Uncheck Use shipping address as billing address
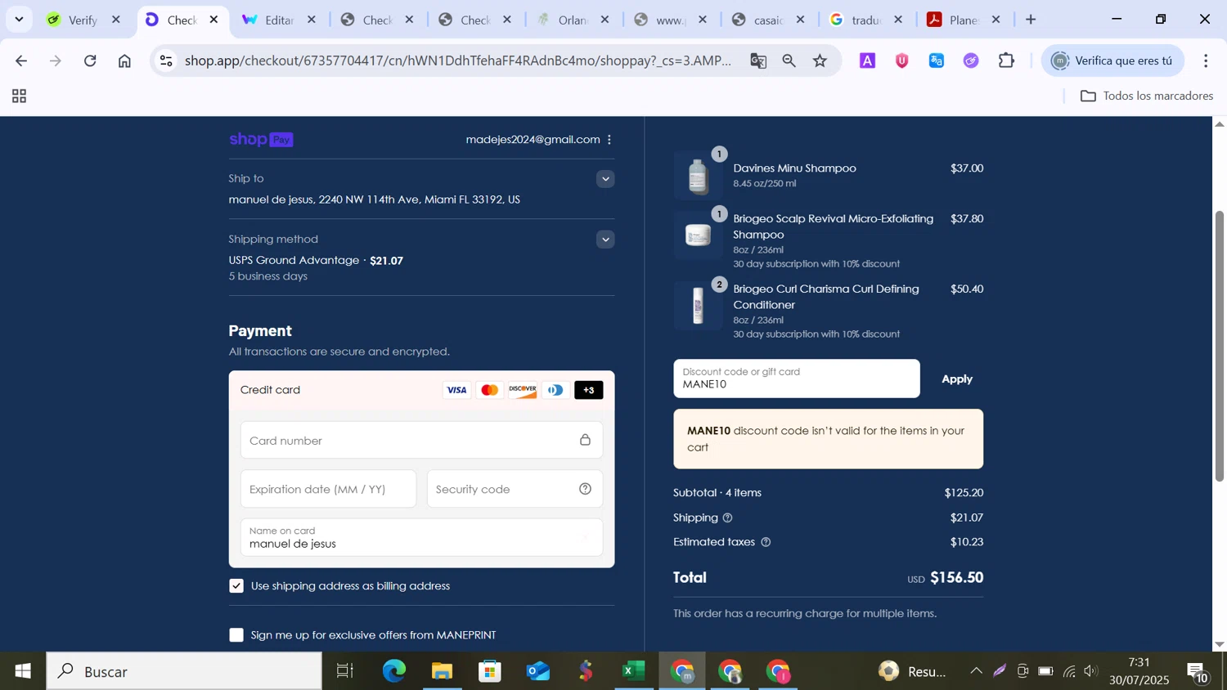Image resolution: width=1227 pixels, height=690 pixels. 236,586
